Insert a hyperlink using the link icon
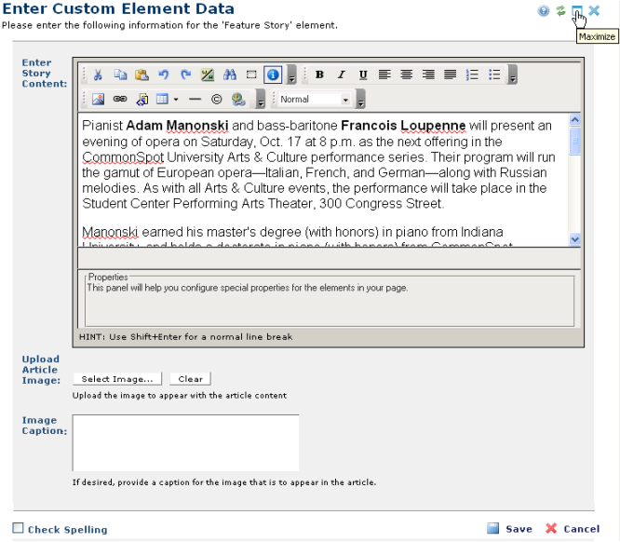 [x=120, y=99]
